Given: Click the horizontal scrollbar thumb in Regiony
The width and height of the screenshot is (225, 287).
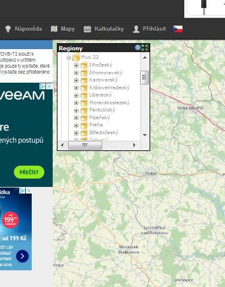Looking at the screenshot, I should [85, 145].
